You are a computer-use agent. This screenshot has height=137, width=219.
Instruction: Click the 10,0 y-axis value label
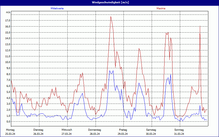point(8,62)
